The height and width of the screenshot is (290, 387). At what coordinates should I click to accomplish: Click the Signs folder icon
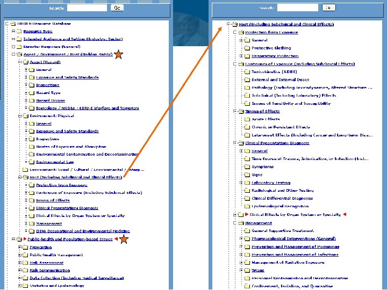tap(247, 175)
